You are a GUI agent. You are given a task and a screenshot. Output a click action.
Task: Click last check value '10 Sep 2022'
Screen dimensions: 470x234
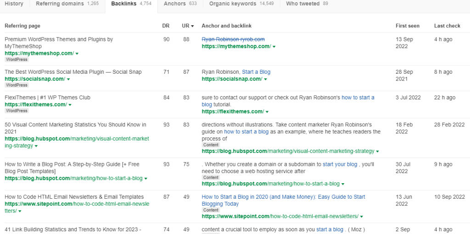click(x=449, y=197)
